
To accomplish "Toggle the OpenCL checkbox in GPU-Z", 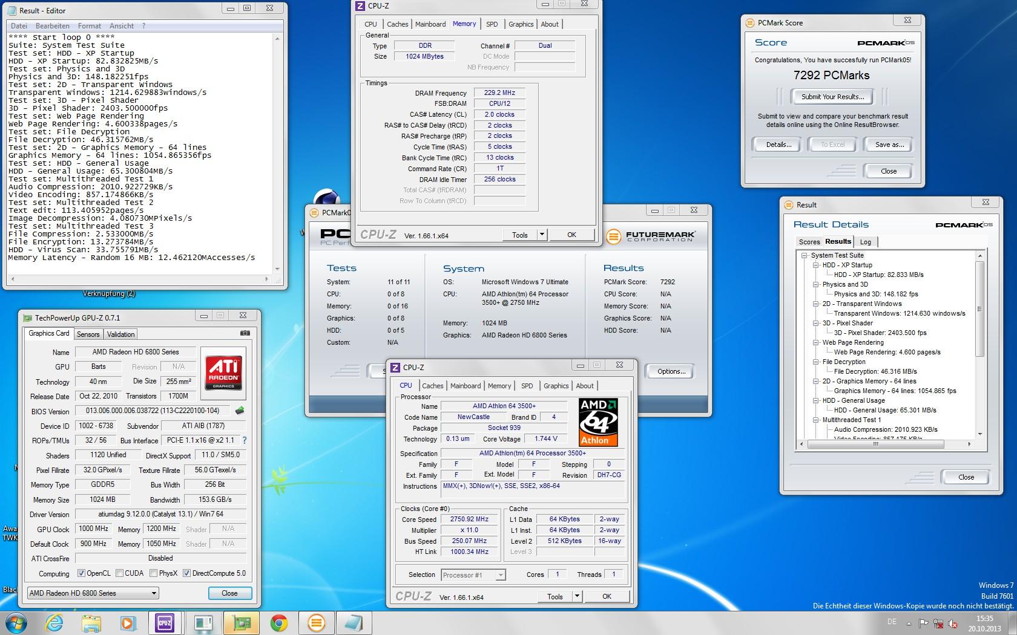I will (x=81, y=573).
